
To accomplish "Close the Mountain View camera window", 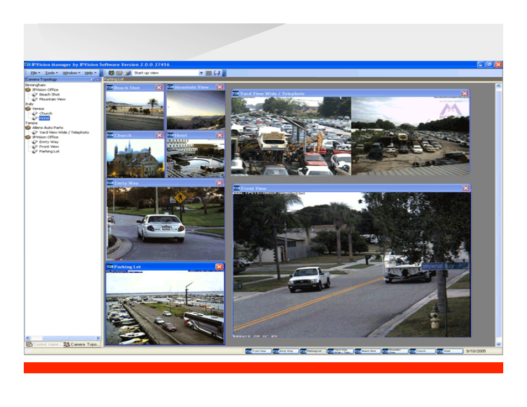I will [x=220, y=87].
